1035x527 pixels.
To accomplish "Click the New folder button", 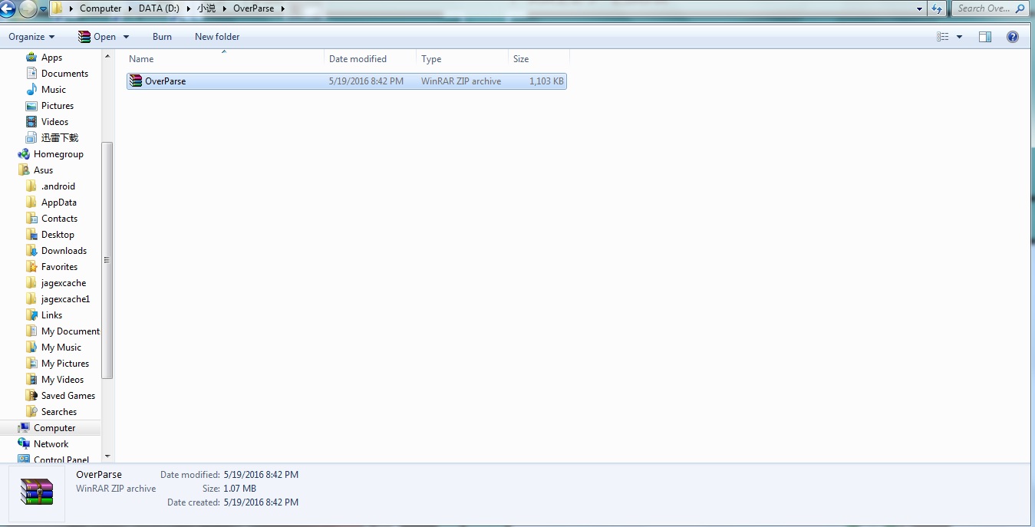I will [217, 37].
